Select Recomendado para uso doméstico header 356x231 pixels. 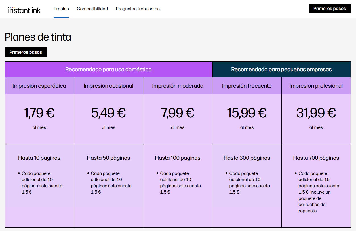(x=109, y=70)
